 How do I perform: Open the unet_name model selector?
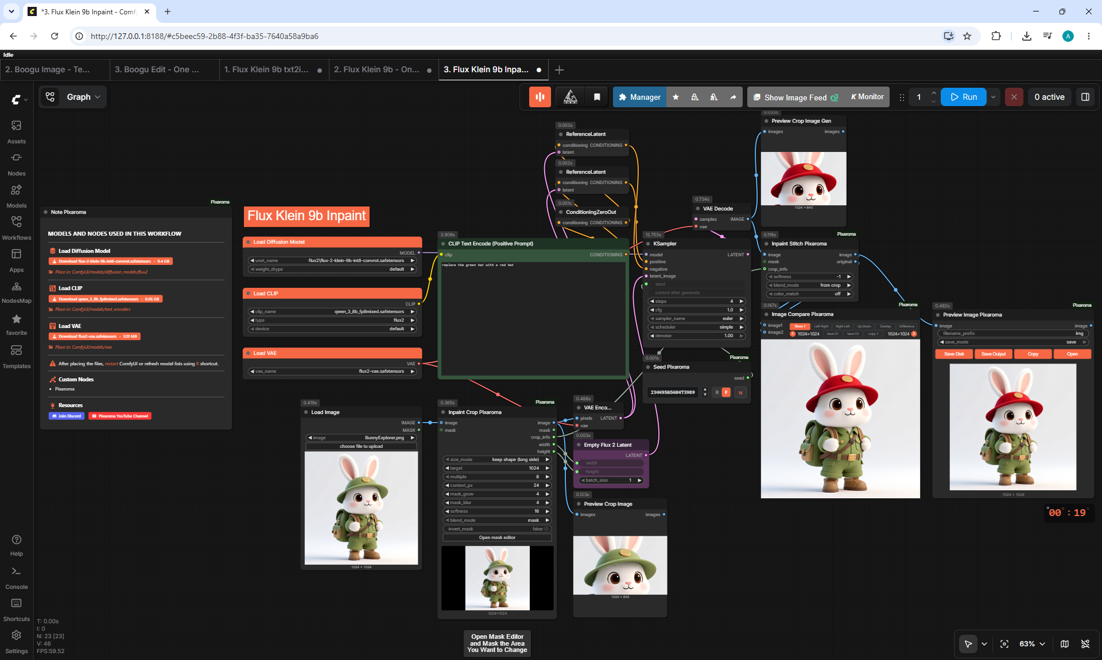pos(332,260)
